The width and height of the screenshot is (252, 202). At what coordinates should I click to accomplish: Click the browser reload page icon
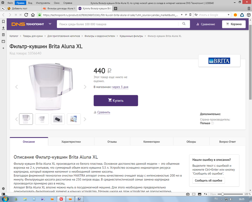(24, 15)
